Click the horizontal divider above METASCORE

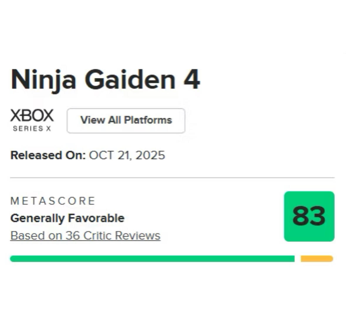point(172,178)
